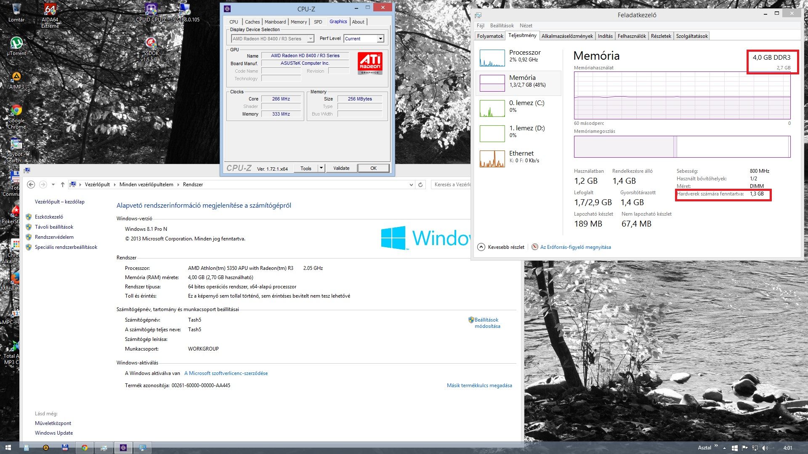808x454 pixels.
Task: Open the volume control in tray
Action: tap(765, 448)
